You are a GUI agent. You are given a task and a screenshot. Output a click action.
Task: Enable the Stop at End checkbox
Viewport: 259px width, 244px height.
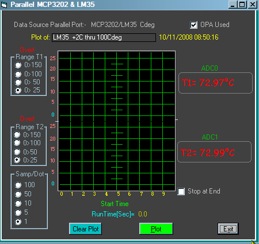(x=181, y=191)
